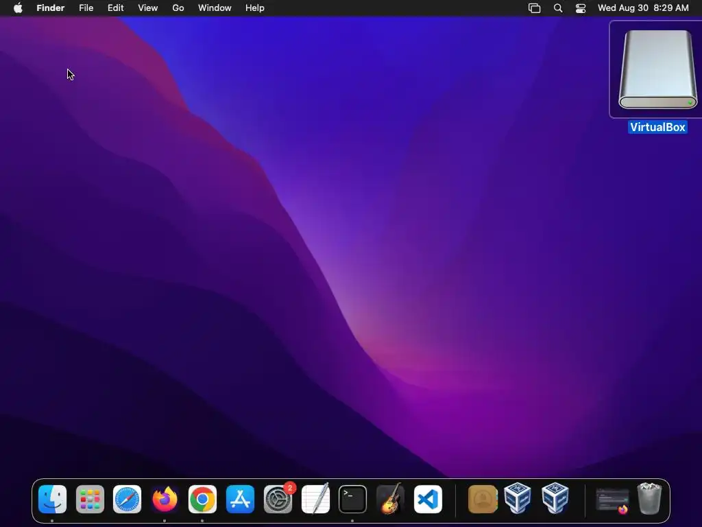Open the Finder application menu
The width and height of the screenshot is (702, 527).
(x=51, y=8)
